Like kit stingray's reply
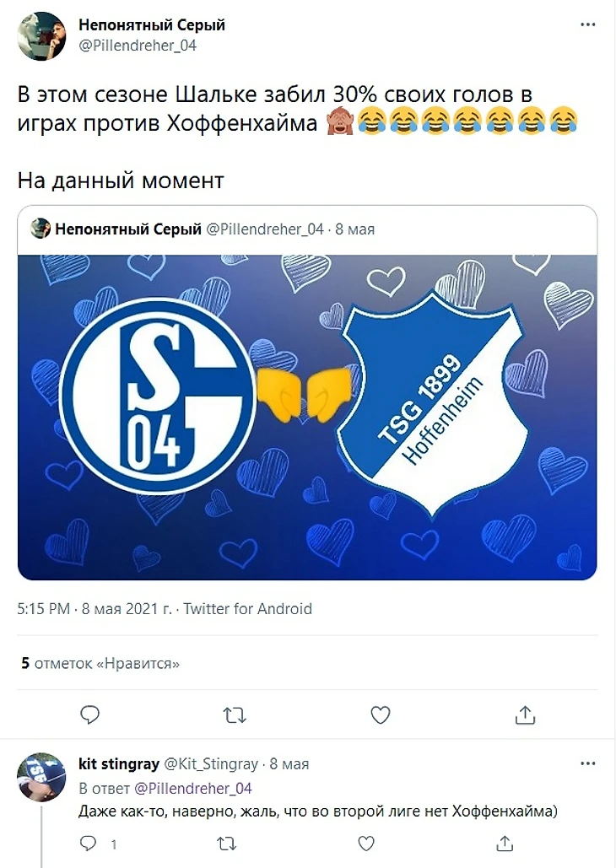Viewport: 616px width, 868px height. [366, 843]
